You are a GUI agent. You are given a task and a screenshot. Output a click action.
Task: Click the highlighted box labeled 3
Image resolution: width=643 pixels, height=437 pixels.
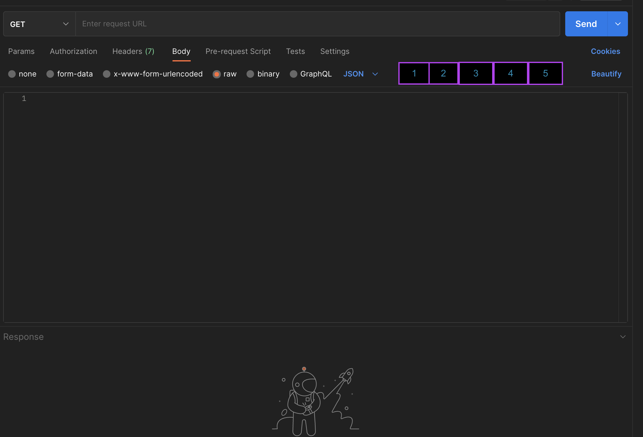click(x=476, y=73)
